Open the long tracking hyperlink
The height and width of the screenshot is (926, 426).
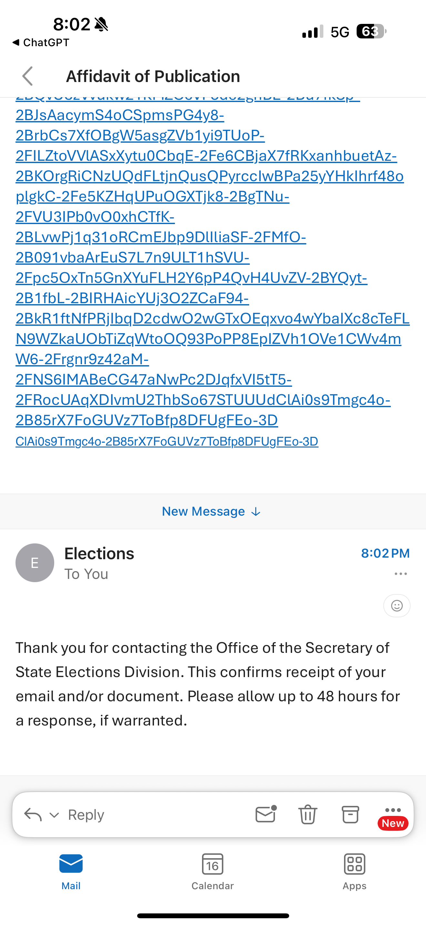point(208,257)
